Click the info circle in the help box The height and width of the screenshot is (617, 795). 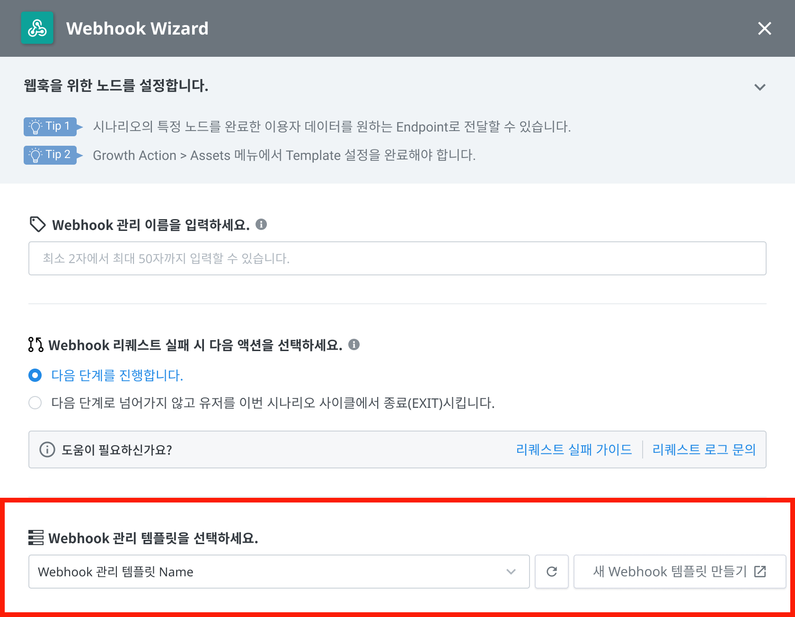[47, 450]
